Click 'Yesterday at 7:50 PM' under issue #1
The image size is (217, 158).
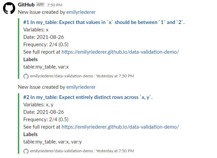coord(115,76)
